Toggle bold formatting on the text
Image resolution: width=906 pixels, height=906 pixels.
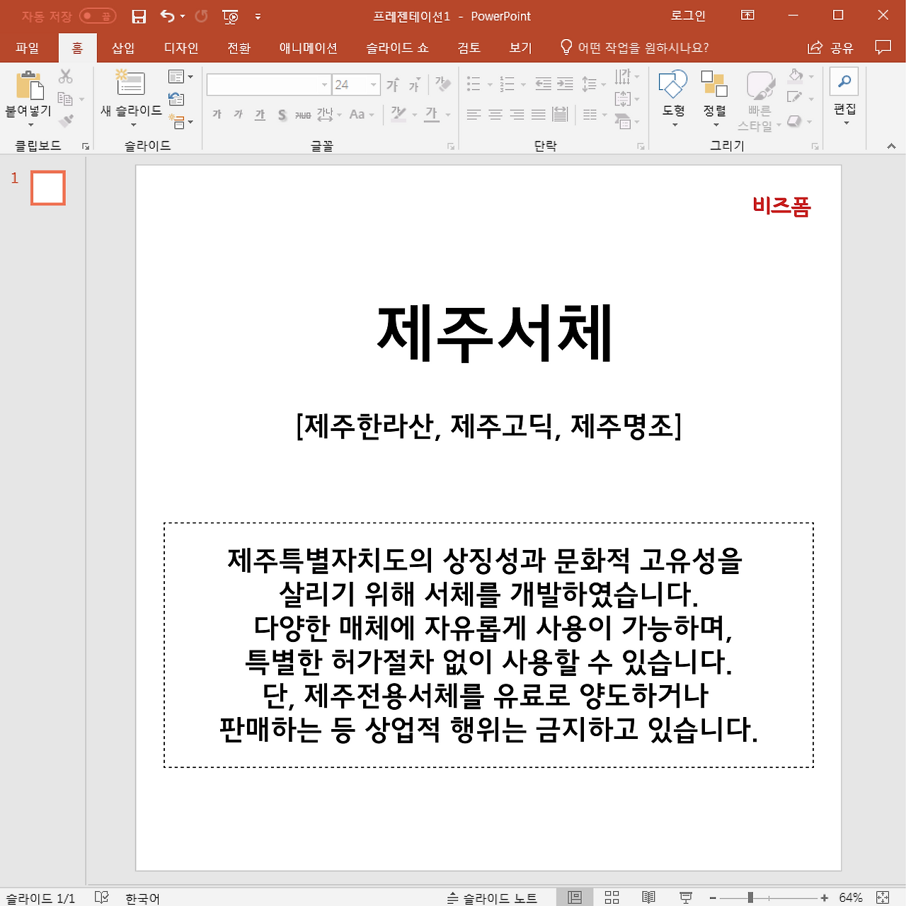pyautogui.click(x=217, y=114)
